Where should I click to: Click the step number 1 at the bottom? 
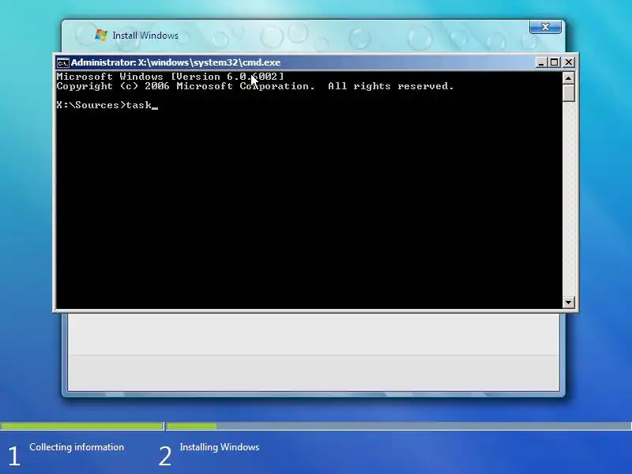[13, 457]
